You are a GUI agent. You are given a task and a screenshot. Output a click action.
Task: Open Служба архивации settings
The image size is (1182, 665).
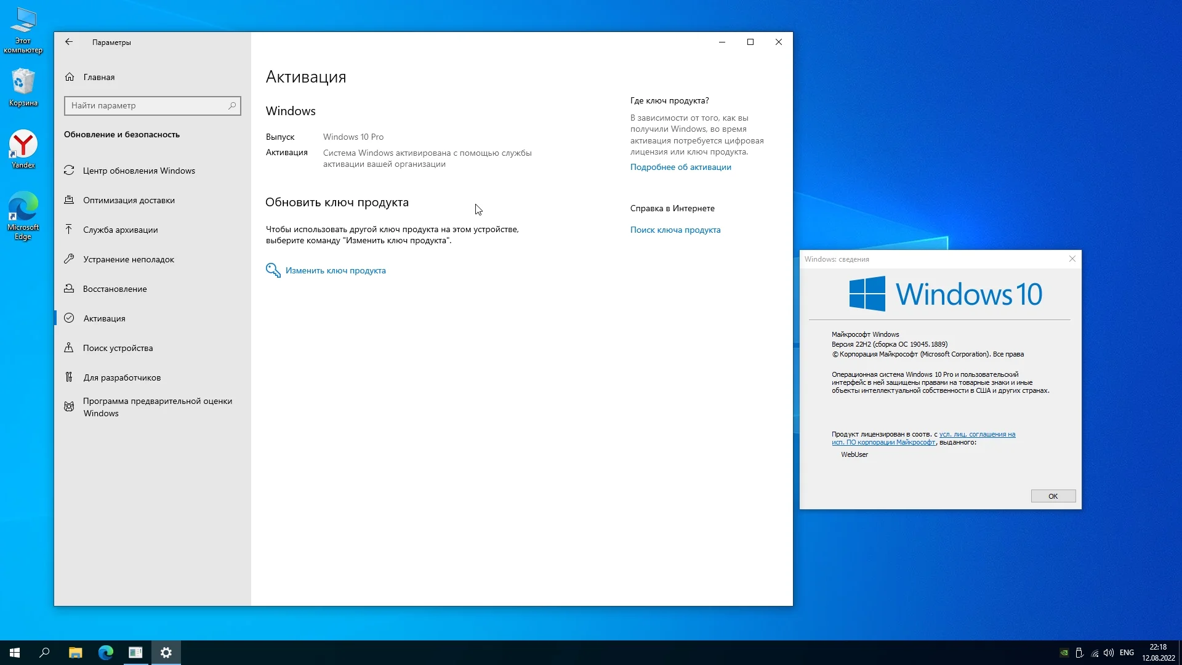click(120, 230)
